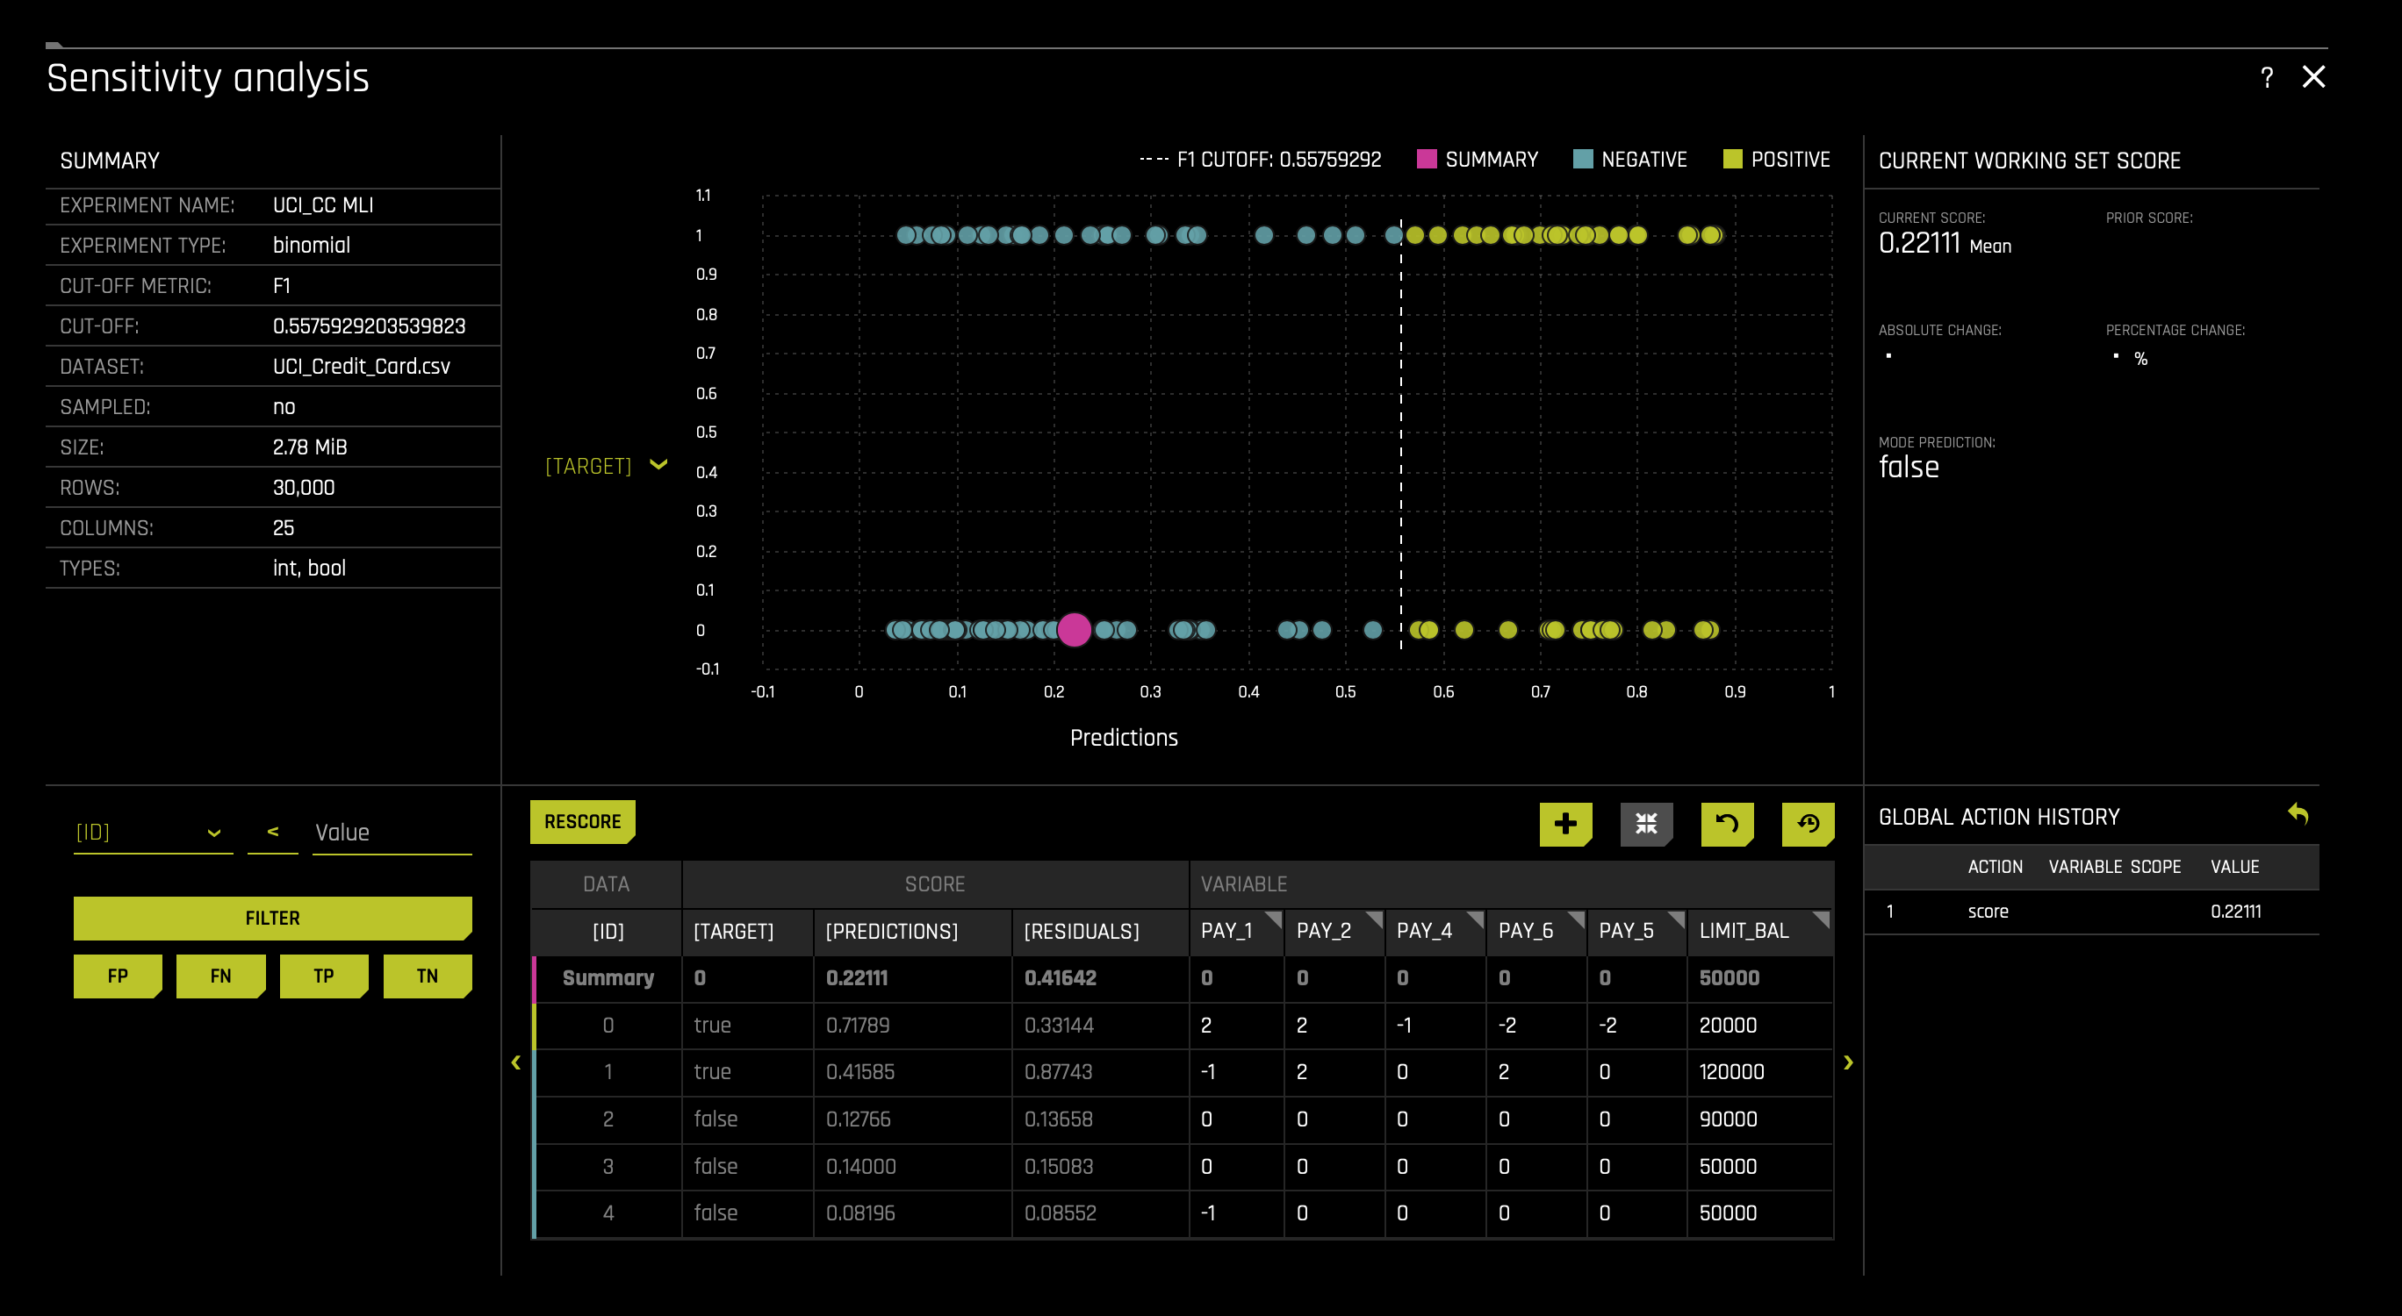Screen dimensions: 2402x1316
Task: Click the PAY_1 column corner marker
Action: (1273, 919)
